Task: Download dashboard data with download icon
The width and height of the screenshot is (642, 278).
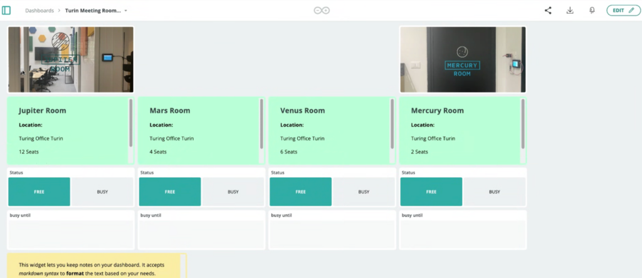Action: pos(569,11)
